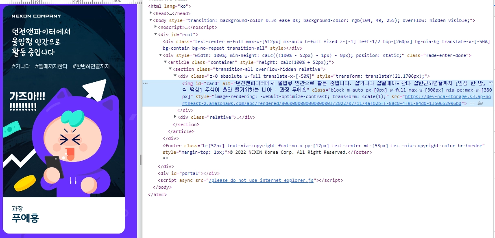The image size is (495, 238).
Task: Click the #가나다 hashtag
Action: coord(21,66)
